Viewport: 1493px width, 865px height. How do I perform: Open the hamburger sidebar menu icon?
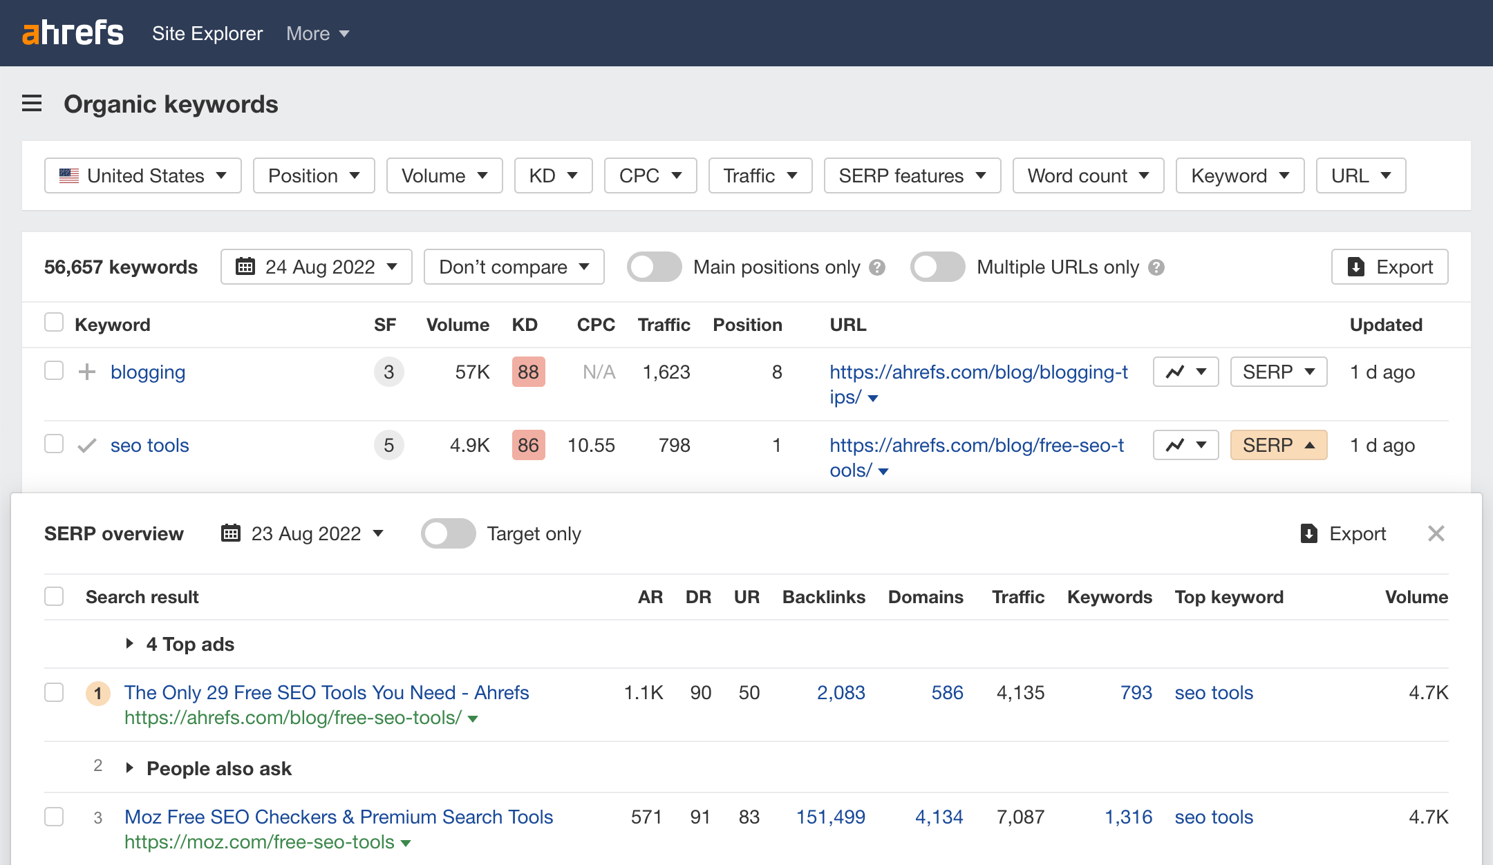click(32, 104)
